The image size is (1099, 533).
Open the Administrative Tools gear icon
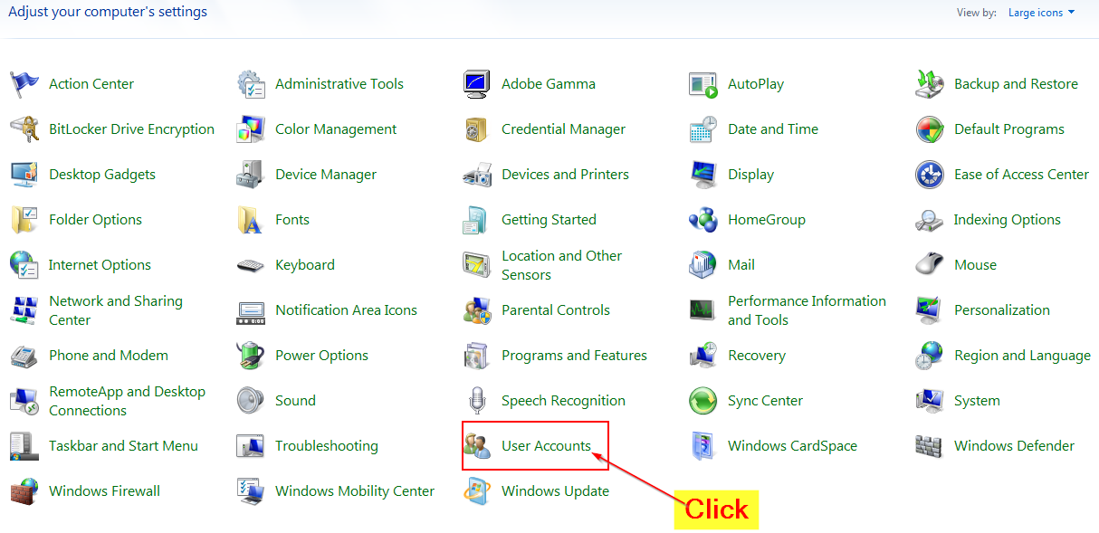pos(251,84)
